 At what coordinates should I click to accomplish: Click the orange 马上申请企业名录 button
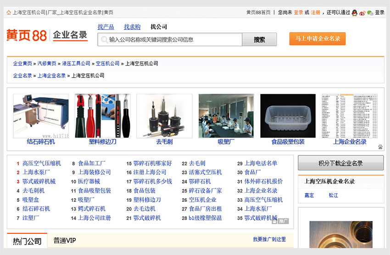[x=318, y=39]
